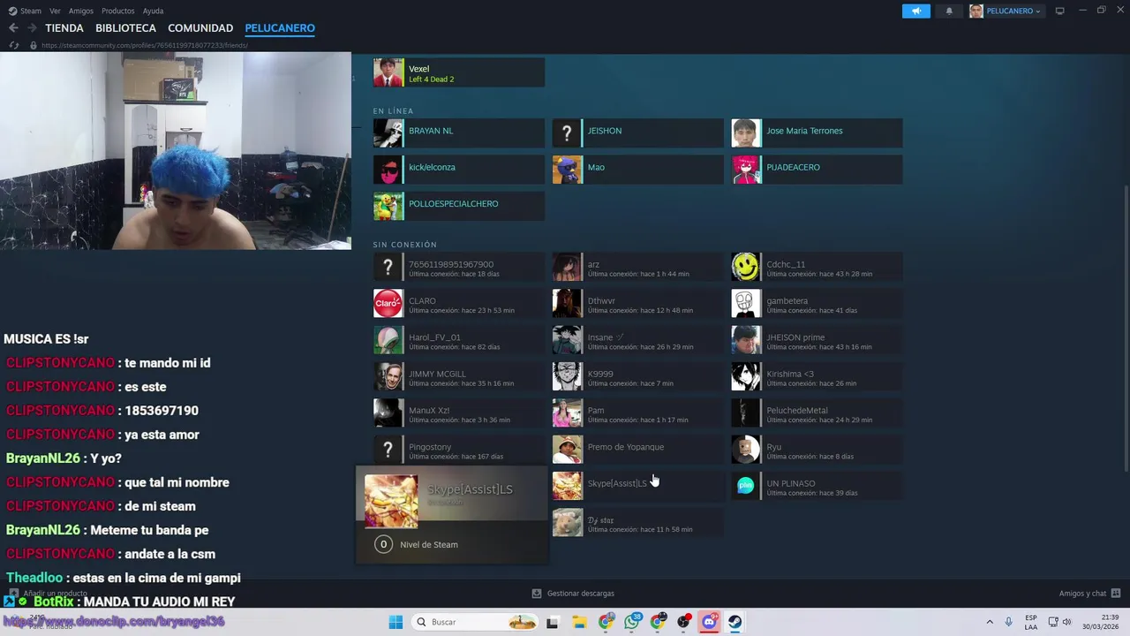This screenshot has width=1130, height=636.
Task: Open the Steam menu
Action: [31, 11]
